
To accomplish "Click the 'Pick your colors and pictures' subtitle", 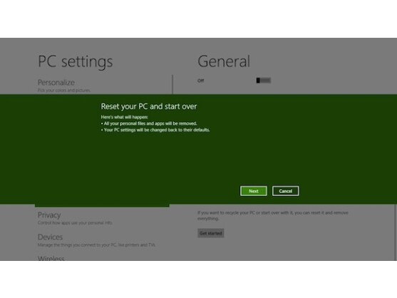I will (64, 90).
